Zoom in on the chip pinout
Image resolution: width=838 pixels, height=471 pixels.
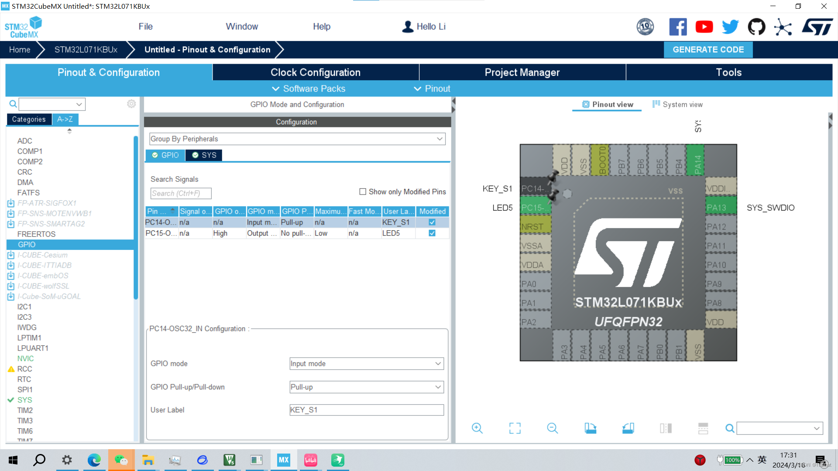477,428
